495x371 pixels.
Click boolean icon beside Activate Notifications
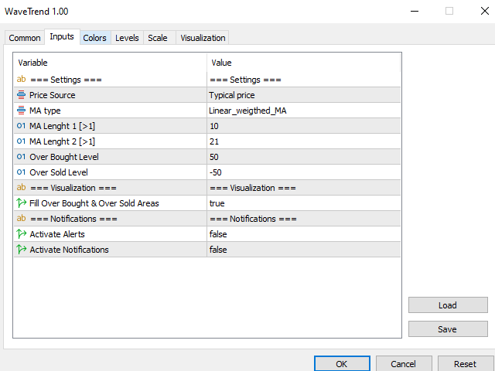22,249
